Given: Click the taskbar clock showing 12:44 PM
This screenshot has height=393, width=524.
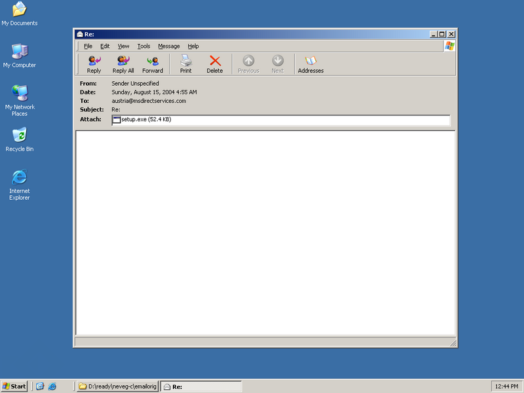Looking at the screenshot, I should 506,386.
